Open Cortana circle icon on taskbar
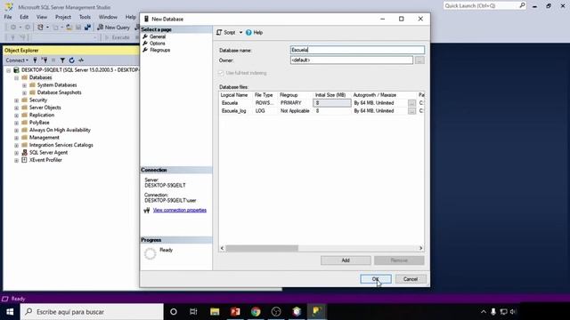570x320 pixels. pos(174,312)
